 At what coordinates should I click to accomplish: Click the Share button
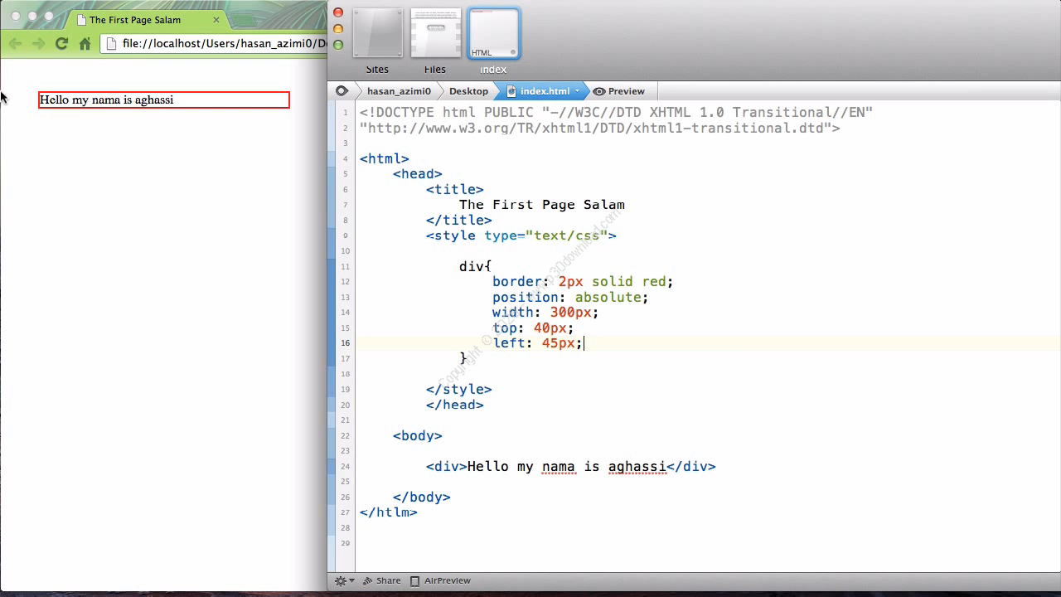[382, 581]
